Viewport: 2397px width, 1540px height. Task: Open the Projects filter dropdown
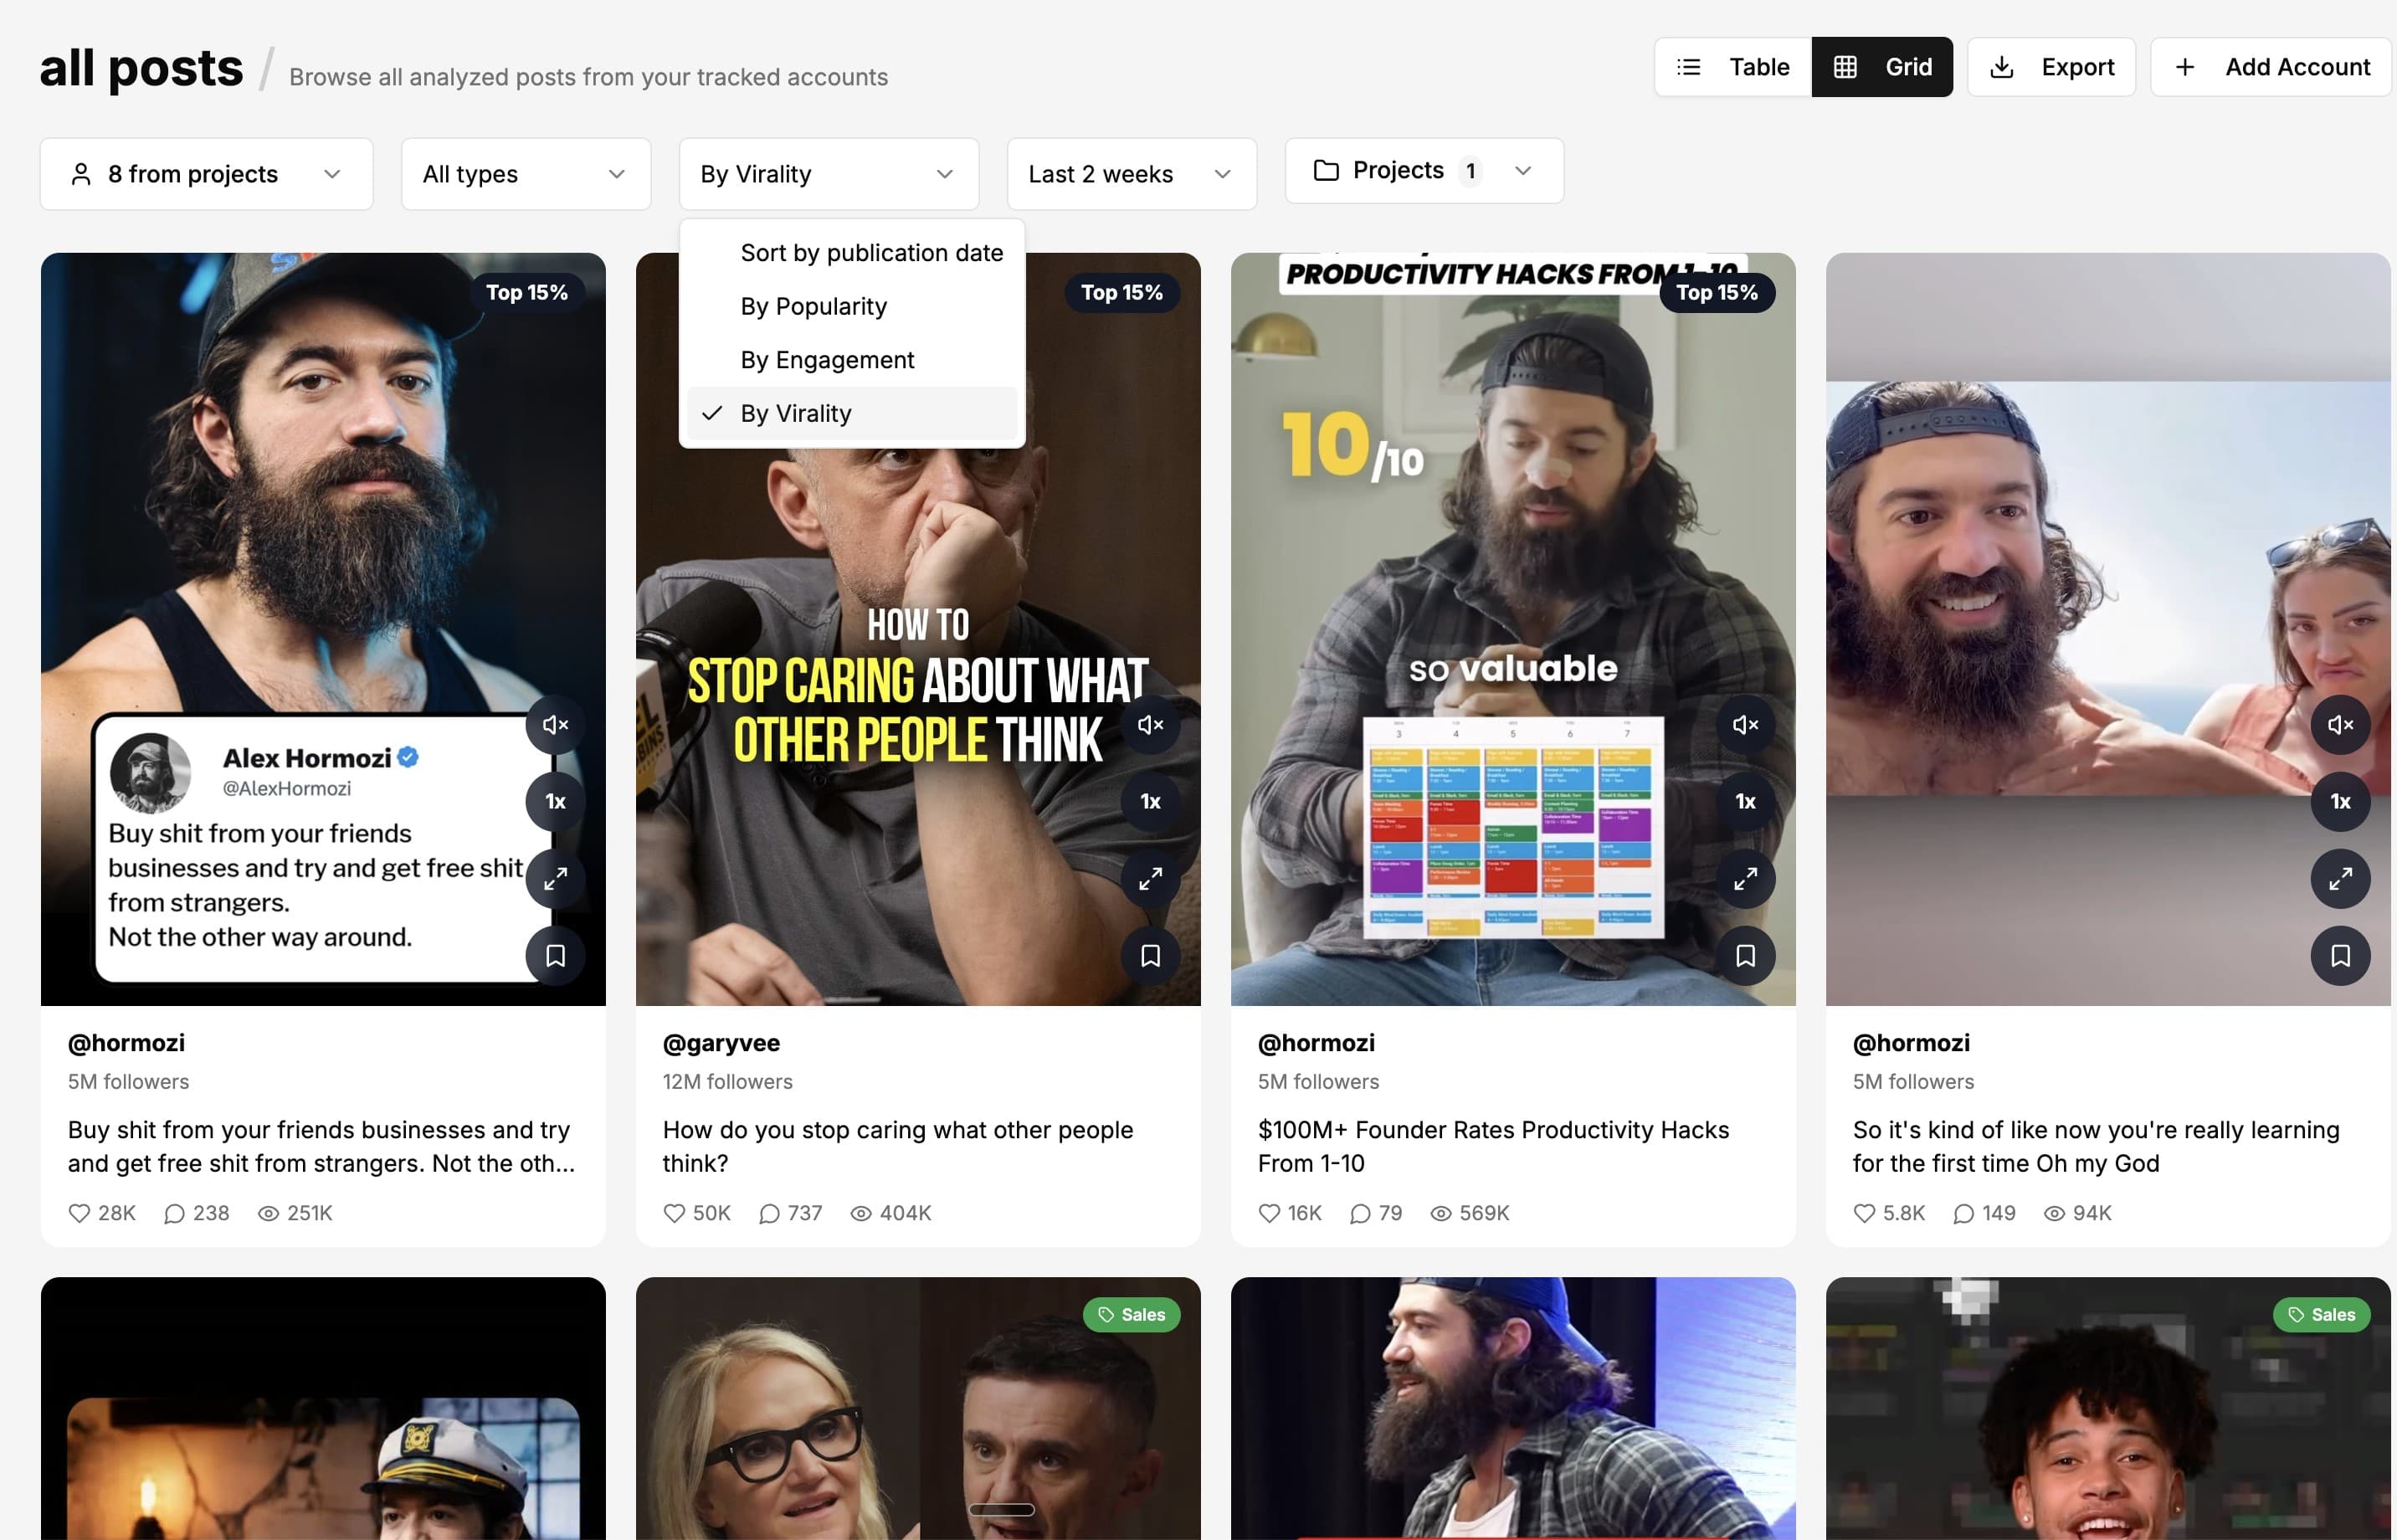point(1425,171)
